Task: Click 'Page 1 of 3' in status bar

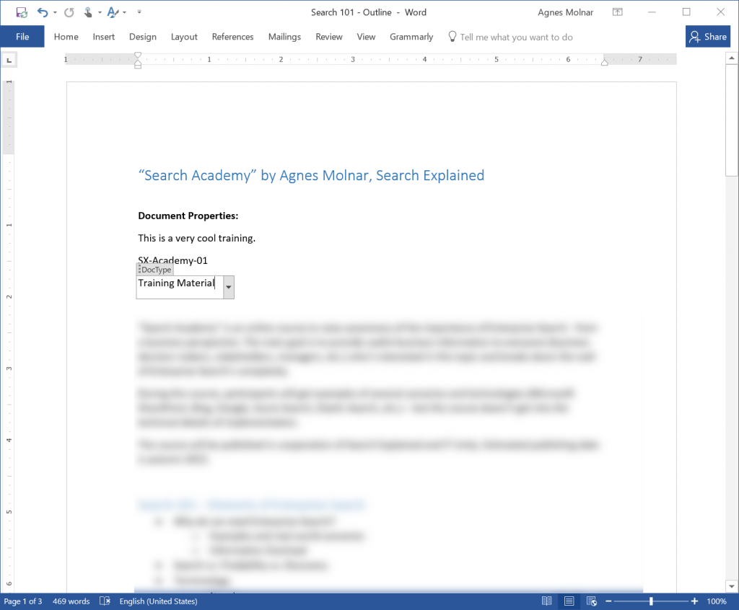Action: [22, 601]
